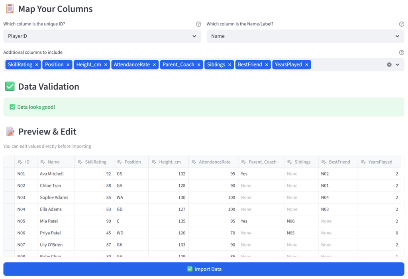Screen dimensions: 408x279
Task: Remove the SkillRating tag
Action: [37, 64]
